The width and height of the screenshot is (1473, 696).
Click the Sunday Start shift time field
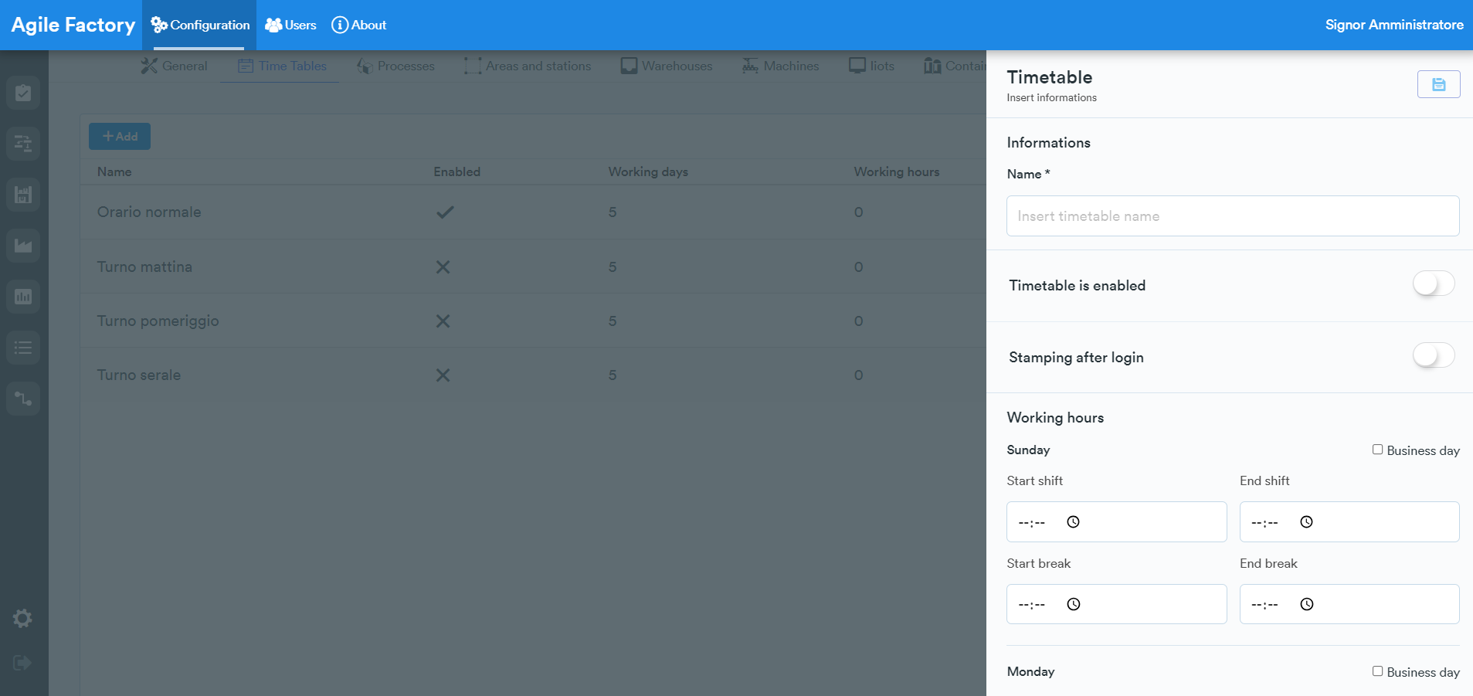pyautogui.click(x=1116, y=522)
